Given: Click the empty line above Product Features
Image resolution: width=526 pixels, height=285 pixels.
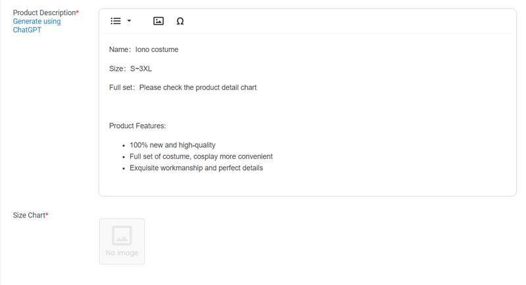Looking at the screenshot, I should 308,106.
